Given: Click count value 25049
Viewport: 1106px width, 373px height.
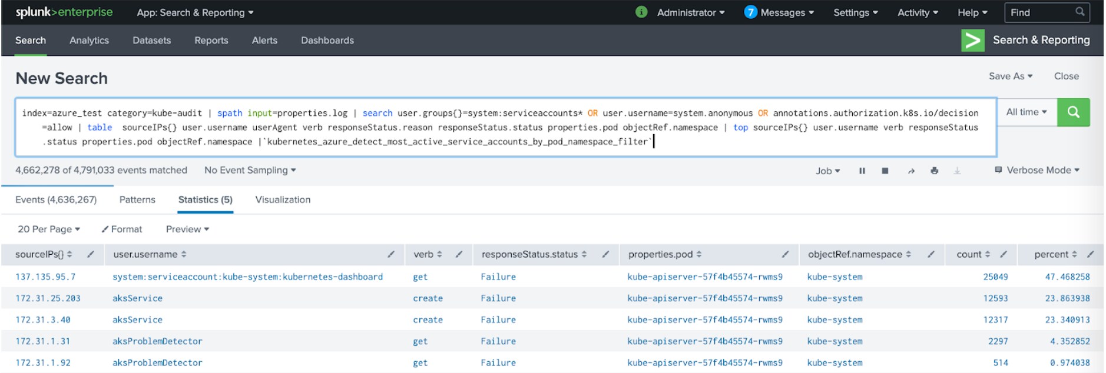Looking at the screenshot, I should [x=995, y=277].
